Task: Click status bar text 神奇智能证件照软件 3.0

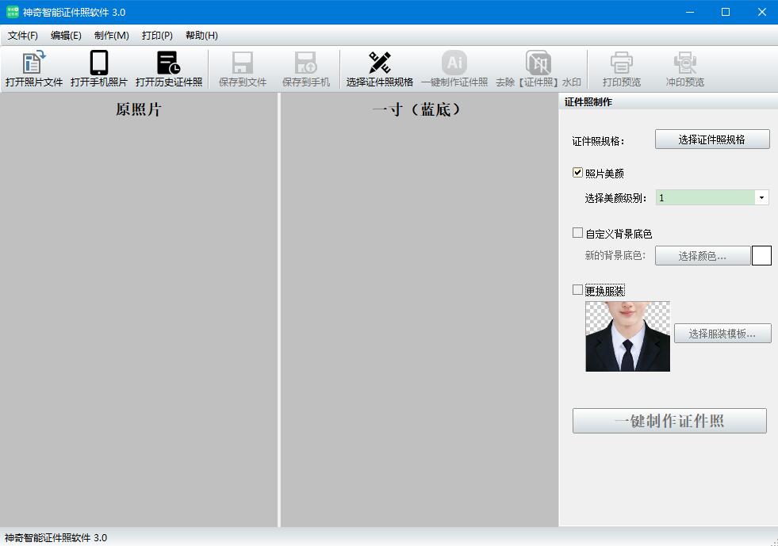Action: 56,537
